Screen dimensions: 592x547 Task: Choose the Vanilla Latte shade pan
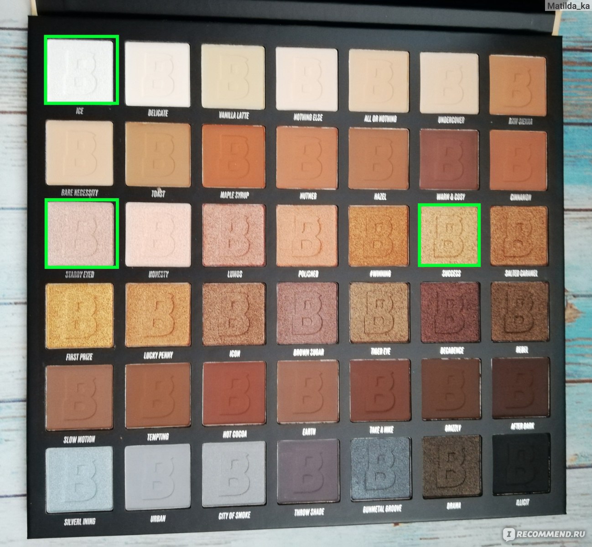233,76
